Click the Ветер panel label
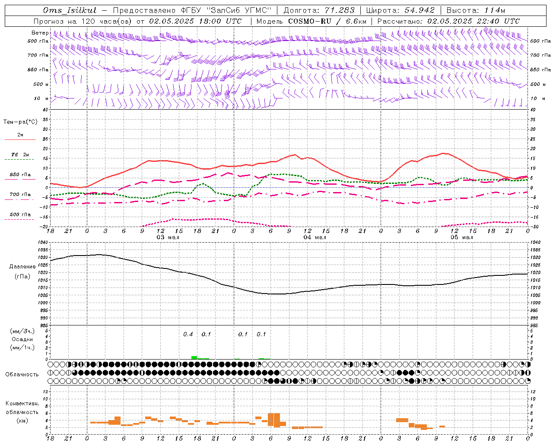Screen dimensions: 553x442 coord(40,33)
